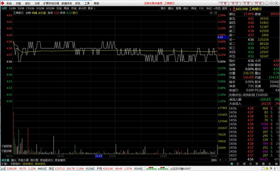Open the 分析 menu in the menu bar
Screen dimensions: 280x171
pyautogui.click(x=37, y=3)
